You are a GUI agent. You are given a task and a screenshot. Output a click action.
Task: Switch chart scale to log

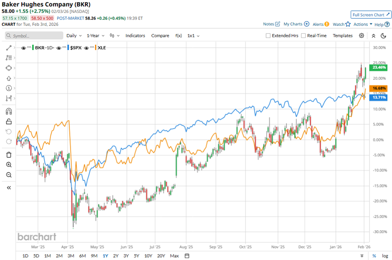(385, 255)
